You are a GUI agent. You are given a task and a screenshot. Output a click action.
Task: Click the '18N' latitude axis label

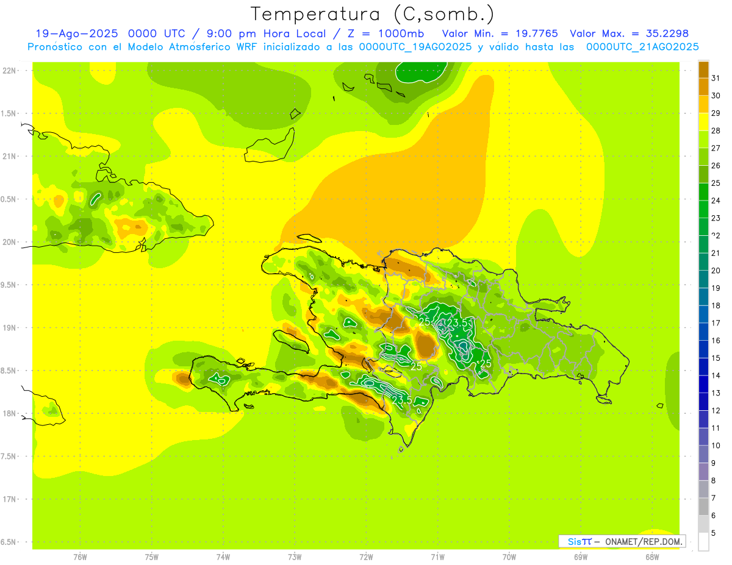coord(10,413)
